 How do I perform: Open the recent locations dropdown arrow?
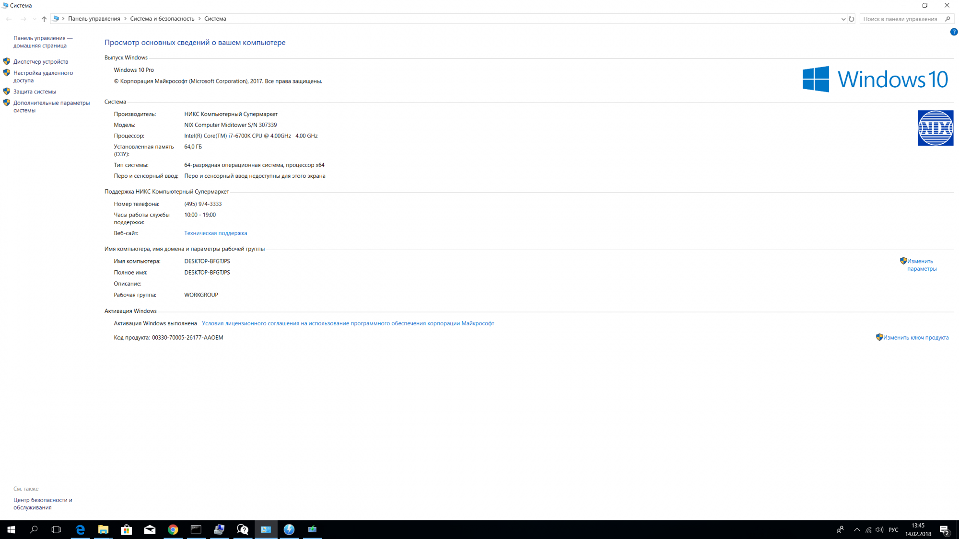tap(34, 19)
